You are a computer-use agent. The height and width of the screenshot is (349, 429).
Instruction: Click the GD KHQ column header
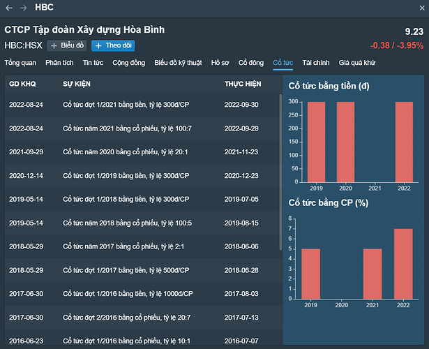point(23,84)
